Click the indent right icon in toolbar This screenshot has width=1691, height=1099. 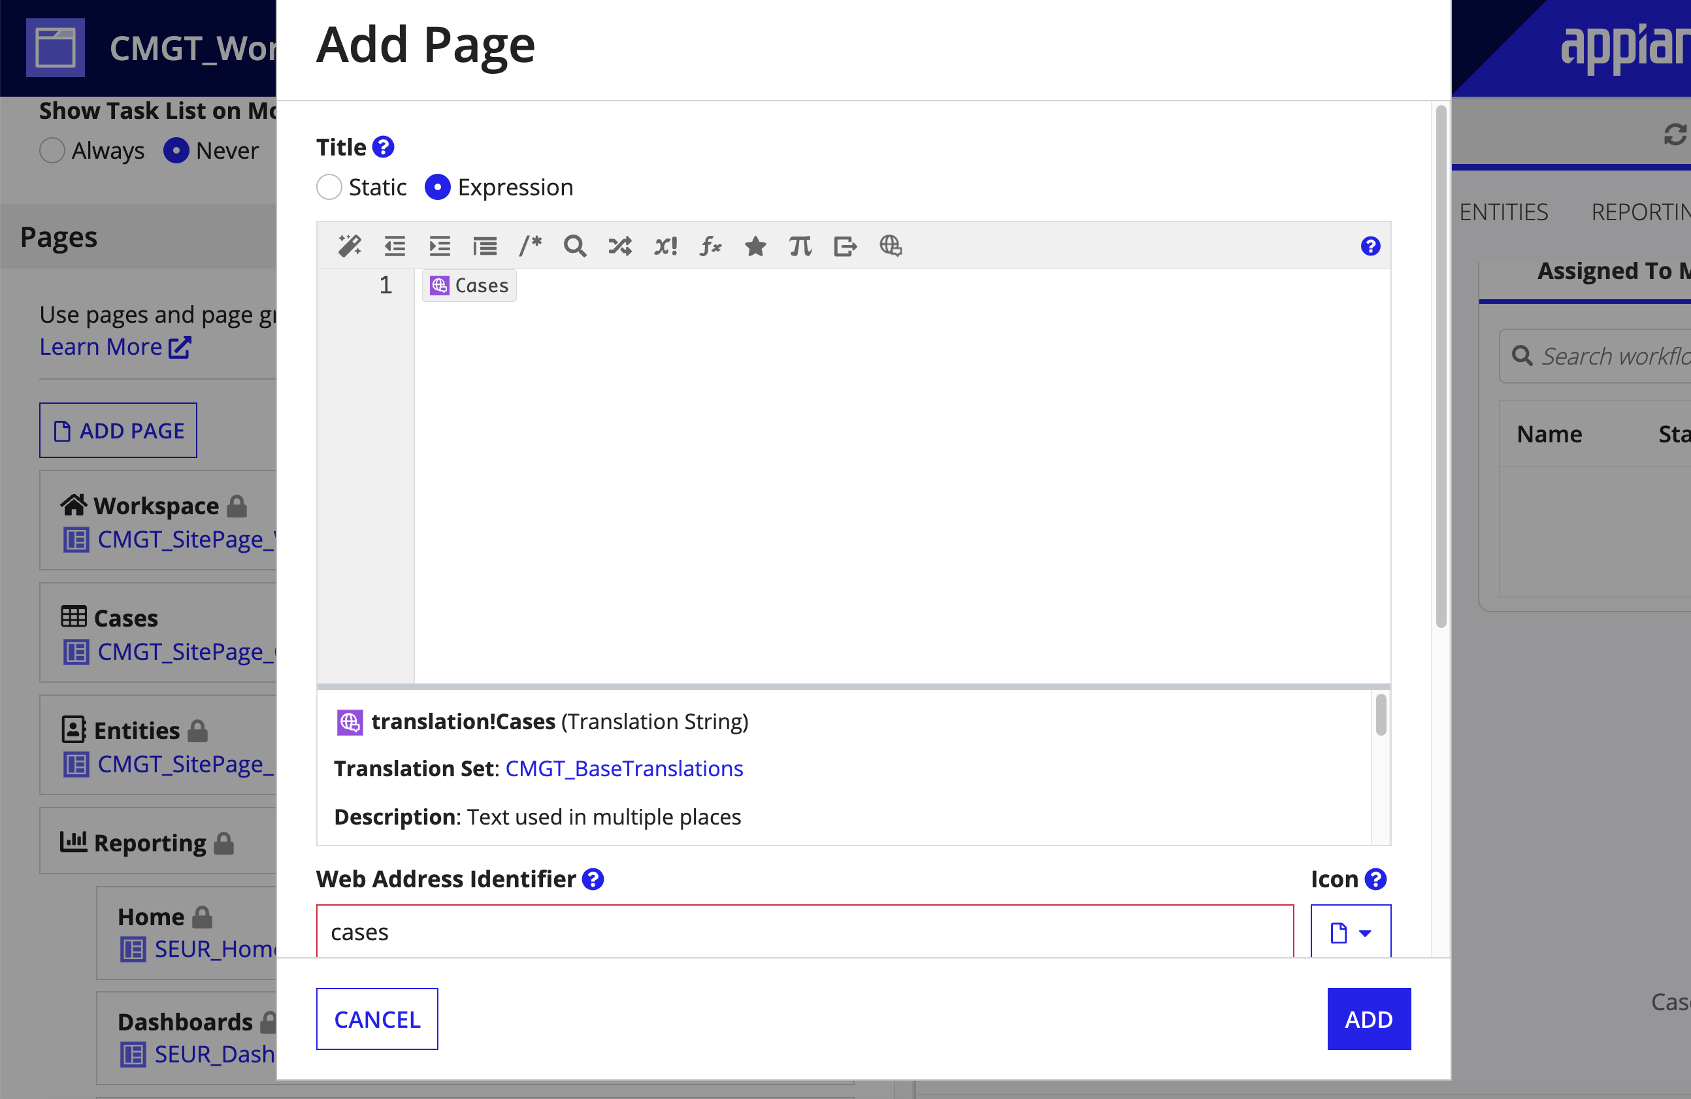pos(439,245)
